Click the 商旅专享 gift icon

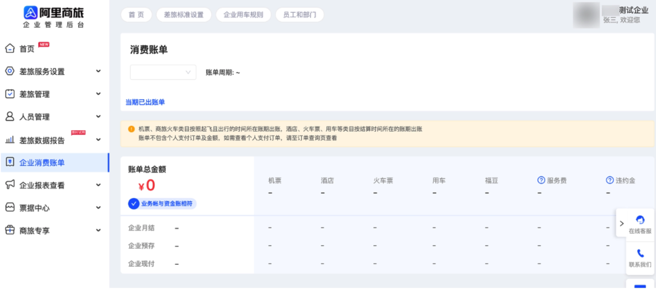pos(9,230)
